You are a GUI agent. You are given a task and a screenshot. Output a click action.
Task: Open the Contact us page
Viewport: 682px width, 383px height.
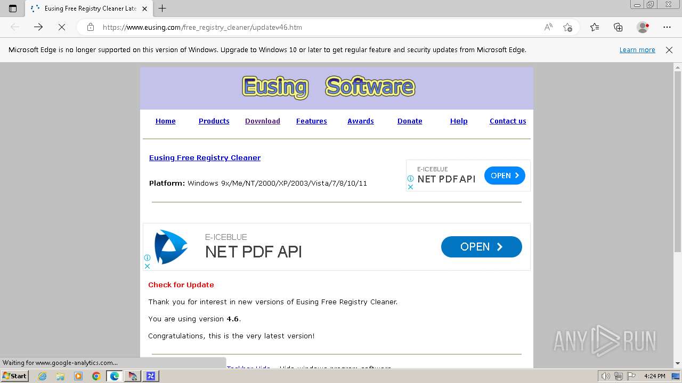pos(508,121)
